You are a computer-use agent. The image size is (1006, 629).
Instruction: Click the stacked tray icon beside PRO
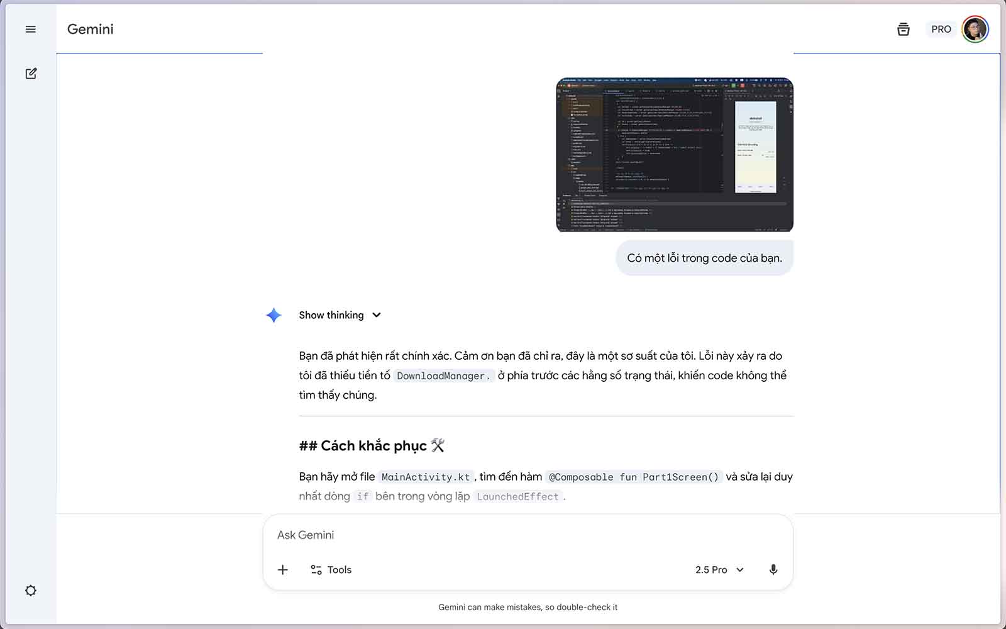pyautogui.click(x=903, y=30)
